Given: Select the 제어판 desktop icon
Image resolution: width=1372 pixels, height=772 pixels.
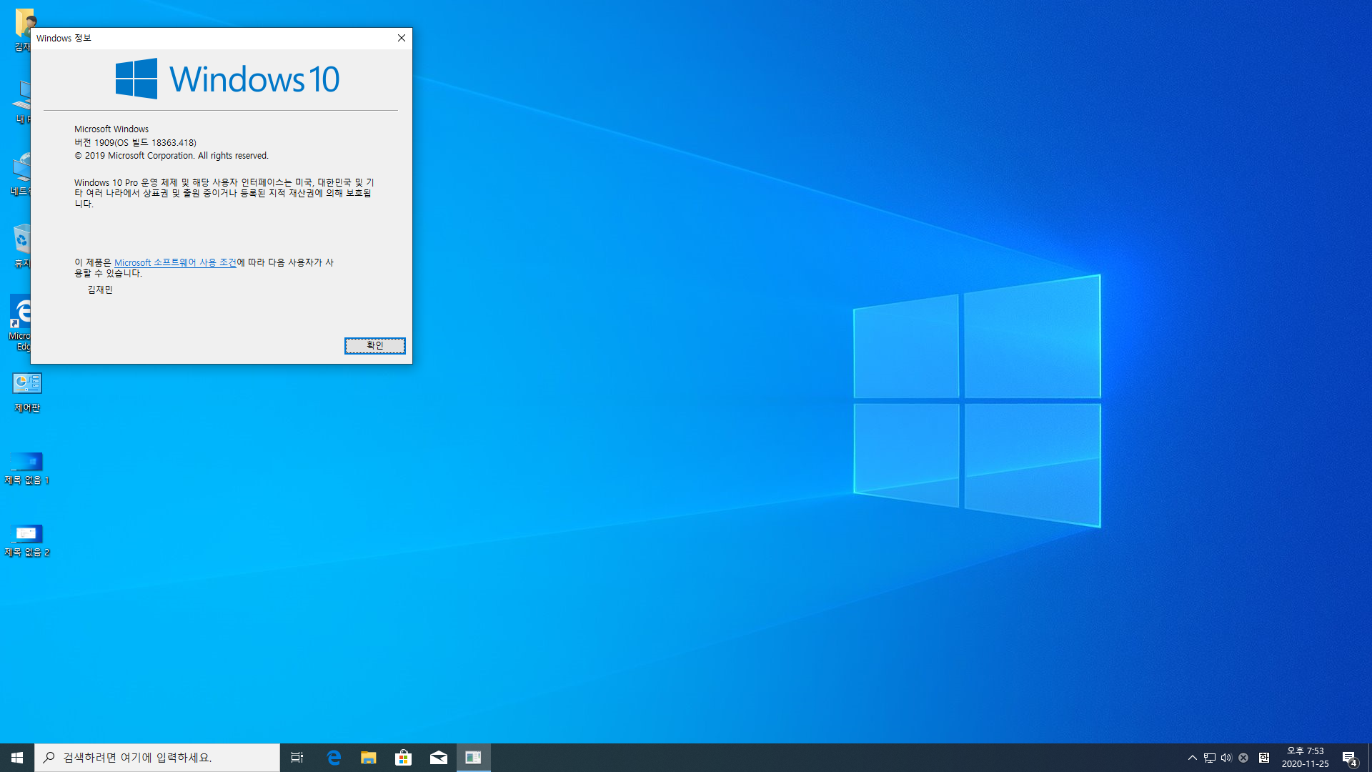Looking at the screenshot, I should point(27,392).
